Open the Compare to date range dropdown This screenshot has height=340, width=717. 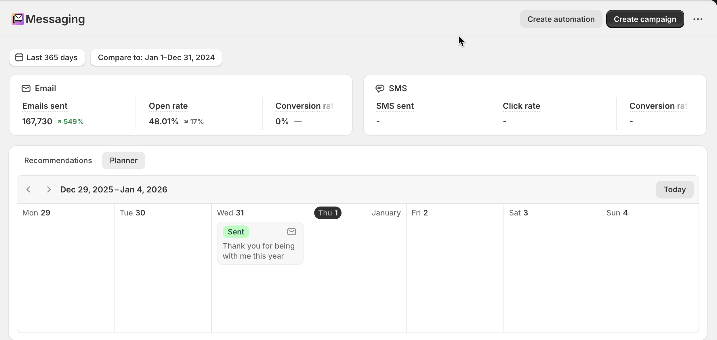156,58
